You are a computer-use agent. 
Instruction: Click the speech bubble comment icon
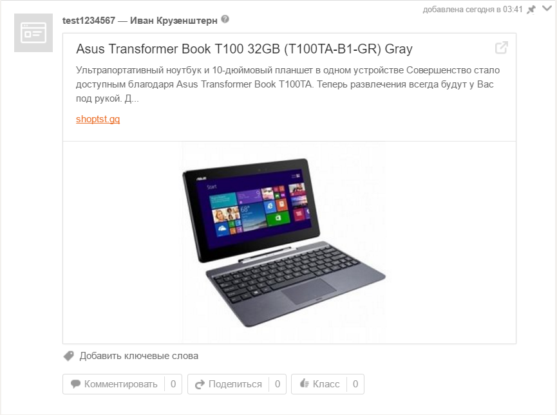[x=75, y=384]
